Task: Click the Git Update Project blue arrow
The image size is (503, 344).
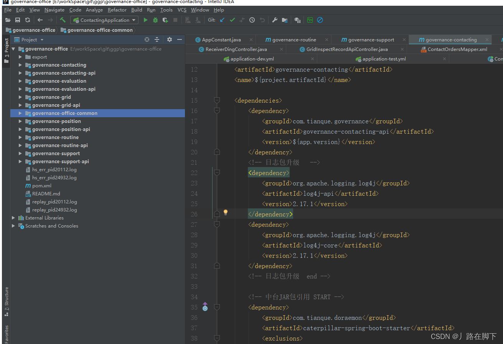Action: 222,20
